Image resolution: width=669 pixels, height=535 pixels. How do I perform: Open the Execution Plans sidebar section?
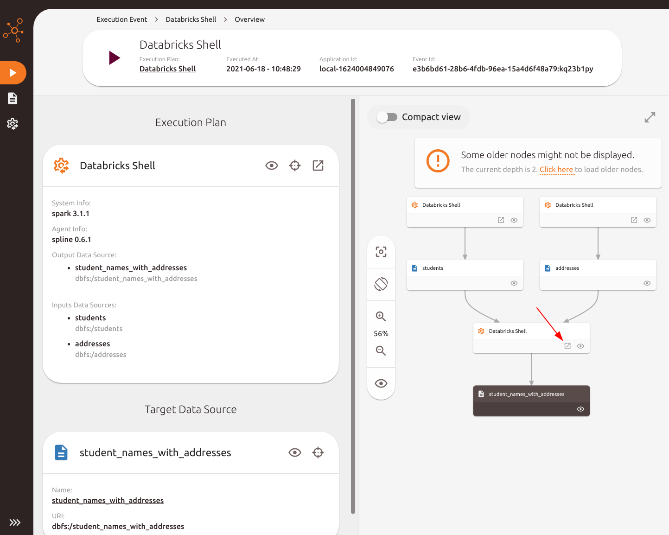pos(13,124)
